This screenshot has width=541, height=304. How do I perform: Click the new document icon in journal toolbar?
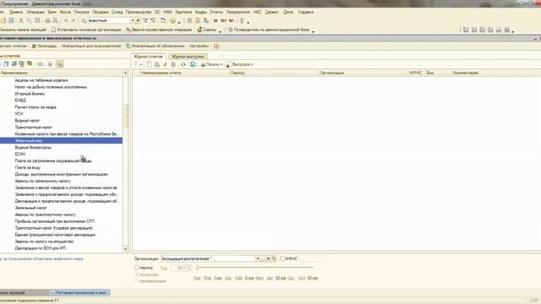pyautogui.click(x=149, y=64)
